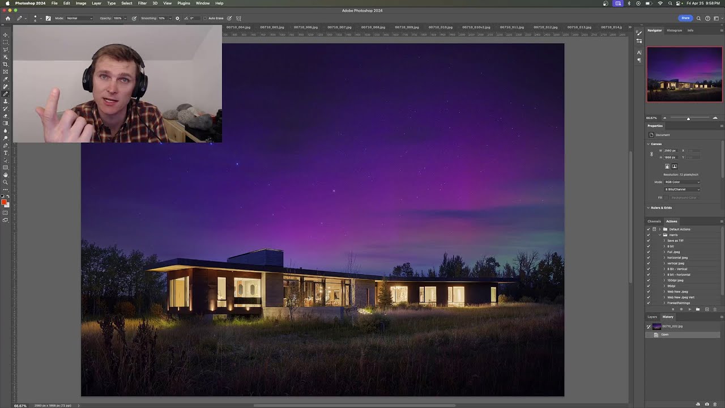Viewport: 725px width, 408px height.
Task: Select the Zoom tool
Action: [x=6, y=182]
